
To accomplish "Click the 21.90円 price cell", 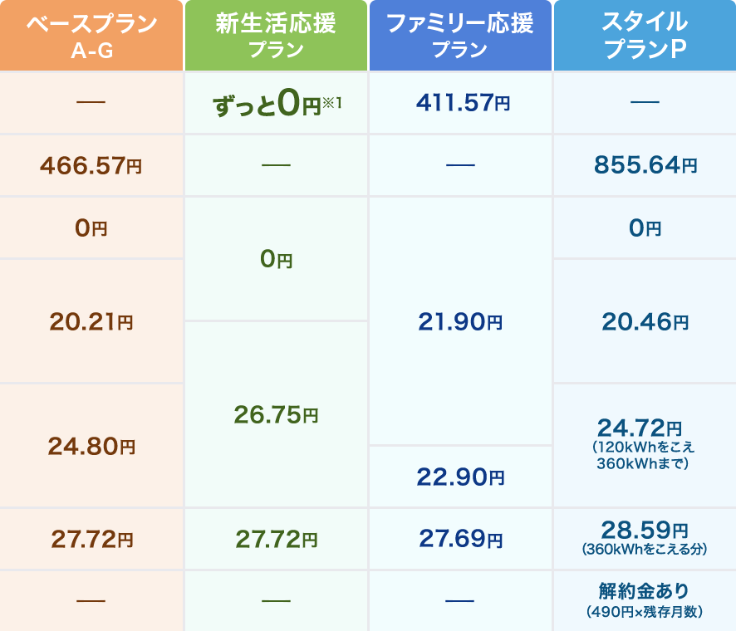I will (x=459, y=321).
